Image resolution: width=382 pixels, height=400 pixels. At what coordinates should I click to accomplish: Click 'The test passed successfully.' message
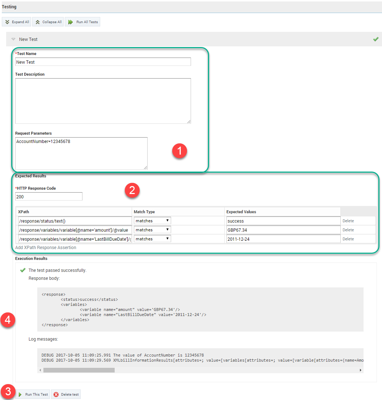click(x=58, y=270)
